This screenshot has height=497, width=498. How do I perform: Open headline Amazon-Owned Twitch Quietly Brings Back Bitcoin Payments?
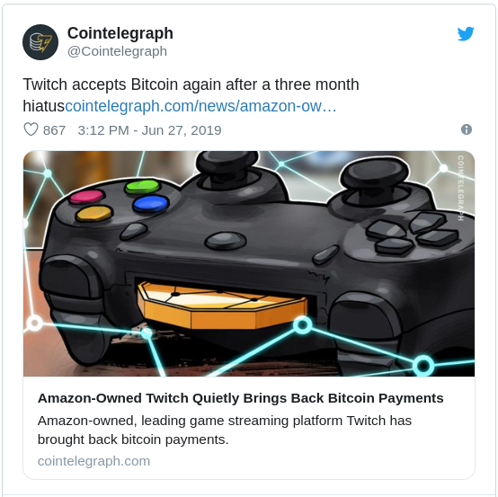tap(240, 398)
